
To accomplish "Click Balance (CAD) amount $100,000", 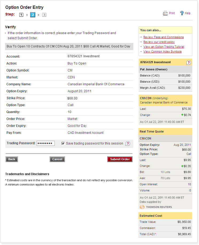I will tap(184, 75).
